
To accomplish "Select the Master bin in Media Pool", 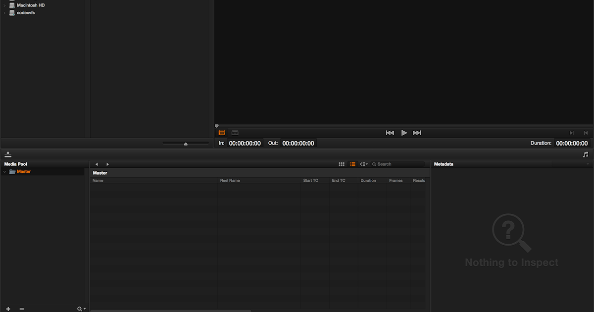I will click(24, 172).
